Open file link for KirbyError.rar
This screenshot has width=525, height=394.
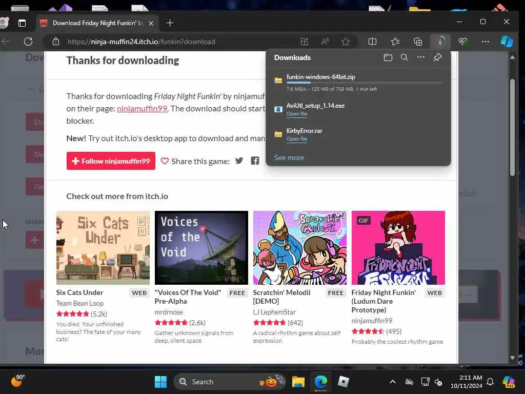tap(297, 139)
